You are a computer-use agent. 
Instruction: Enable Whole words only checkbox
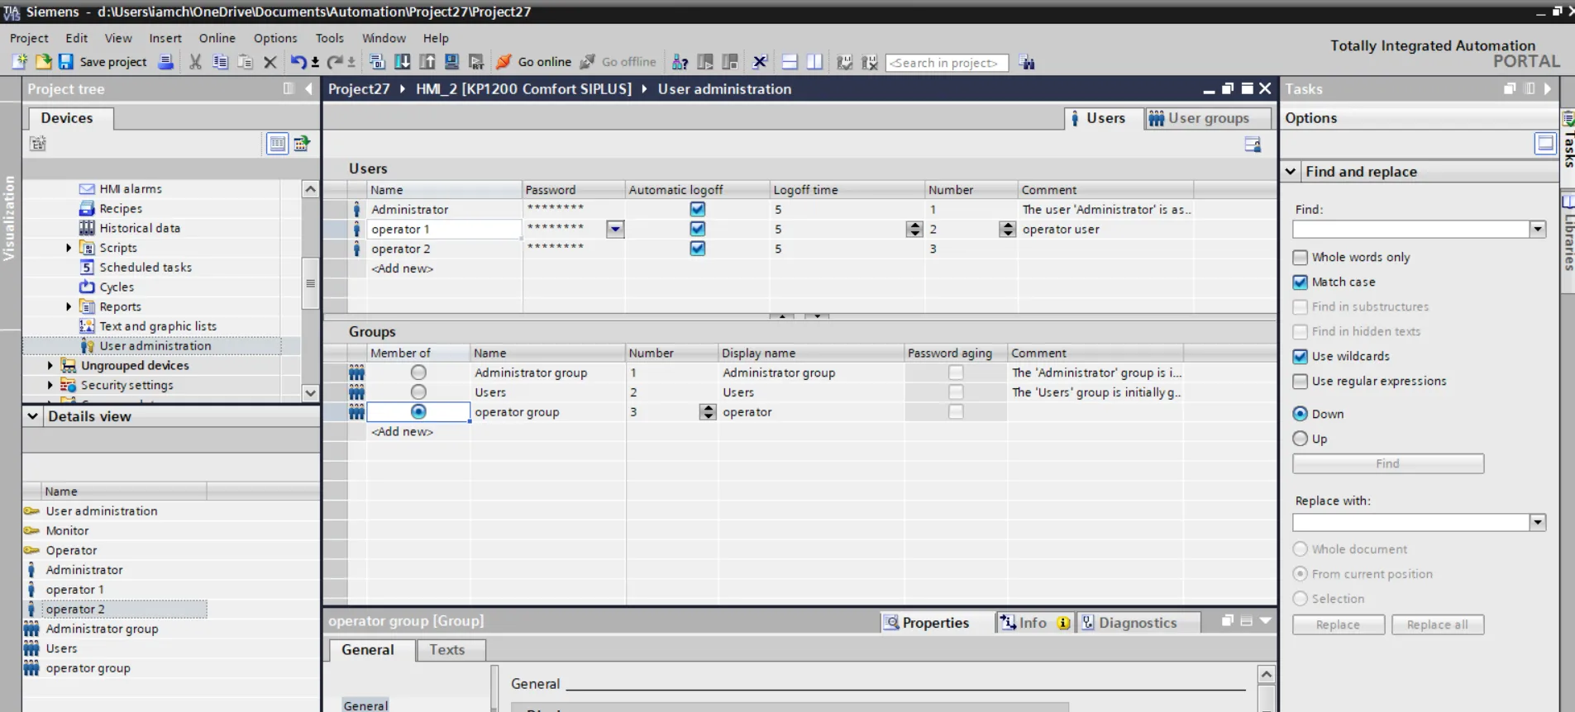[x=1301, y=258]
